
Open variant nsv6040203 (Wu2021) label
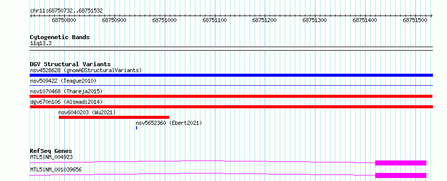(87, 112)
